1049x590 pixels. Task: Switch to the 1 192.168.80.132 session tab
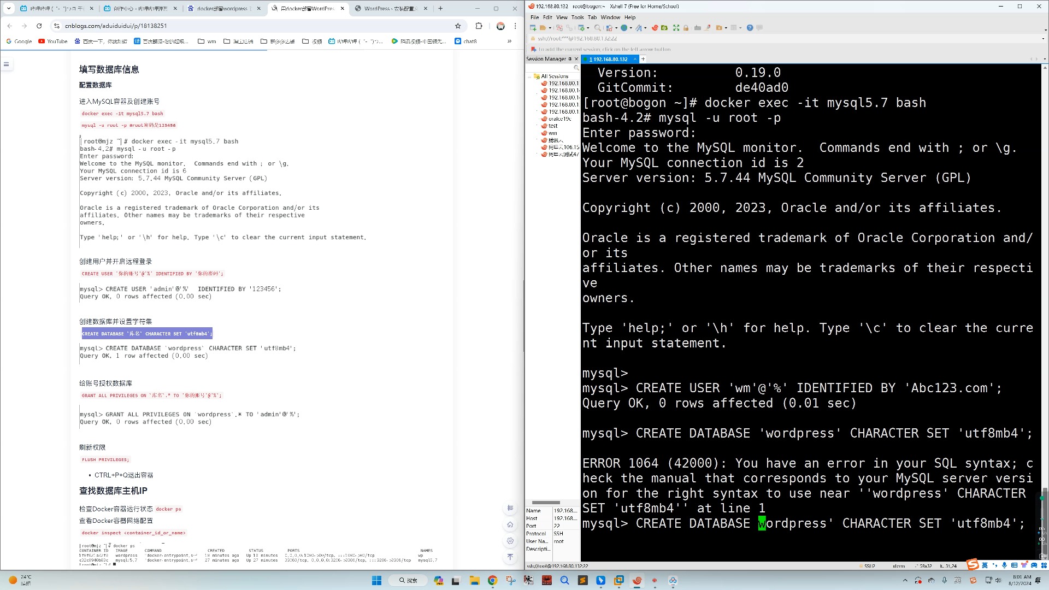[x=611, y=59]
